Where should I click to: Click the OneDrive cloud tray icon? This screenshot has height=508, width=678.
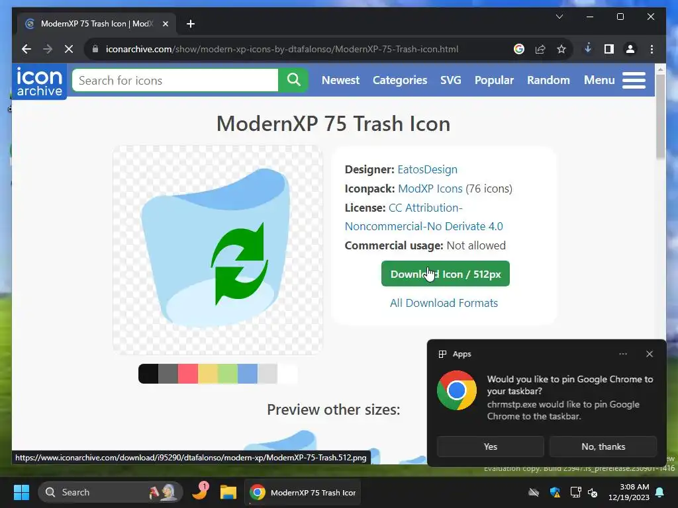click(x=534, y=492)
